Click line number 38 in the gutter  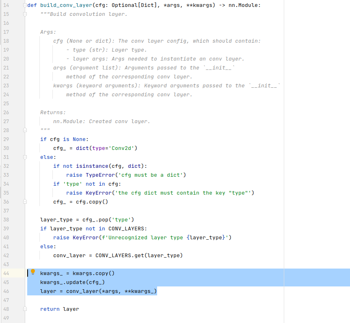(x=6, y=219)
